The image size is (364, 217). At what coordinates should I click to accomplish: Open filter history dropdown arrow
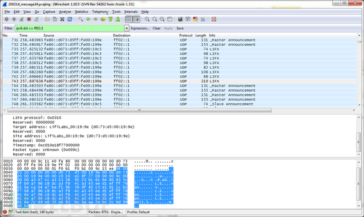pos(127,28)
